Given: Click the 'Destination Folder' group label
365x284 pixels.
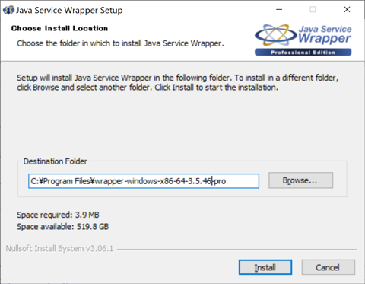Looking at the screenshot, I should pyautogui.click(x=56, y=161).
